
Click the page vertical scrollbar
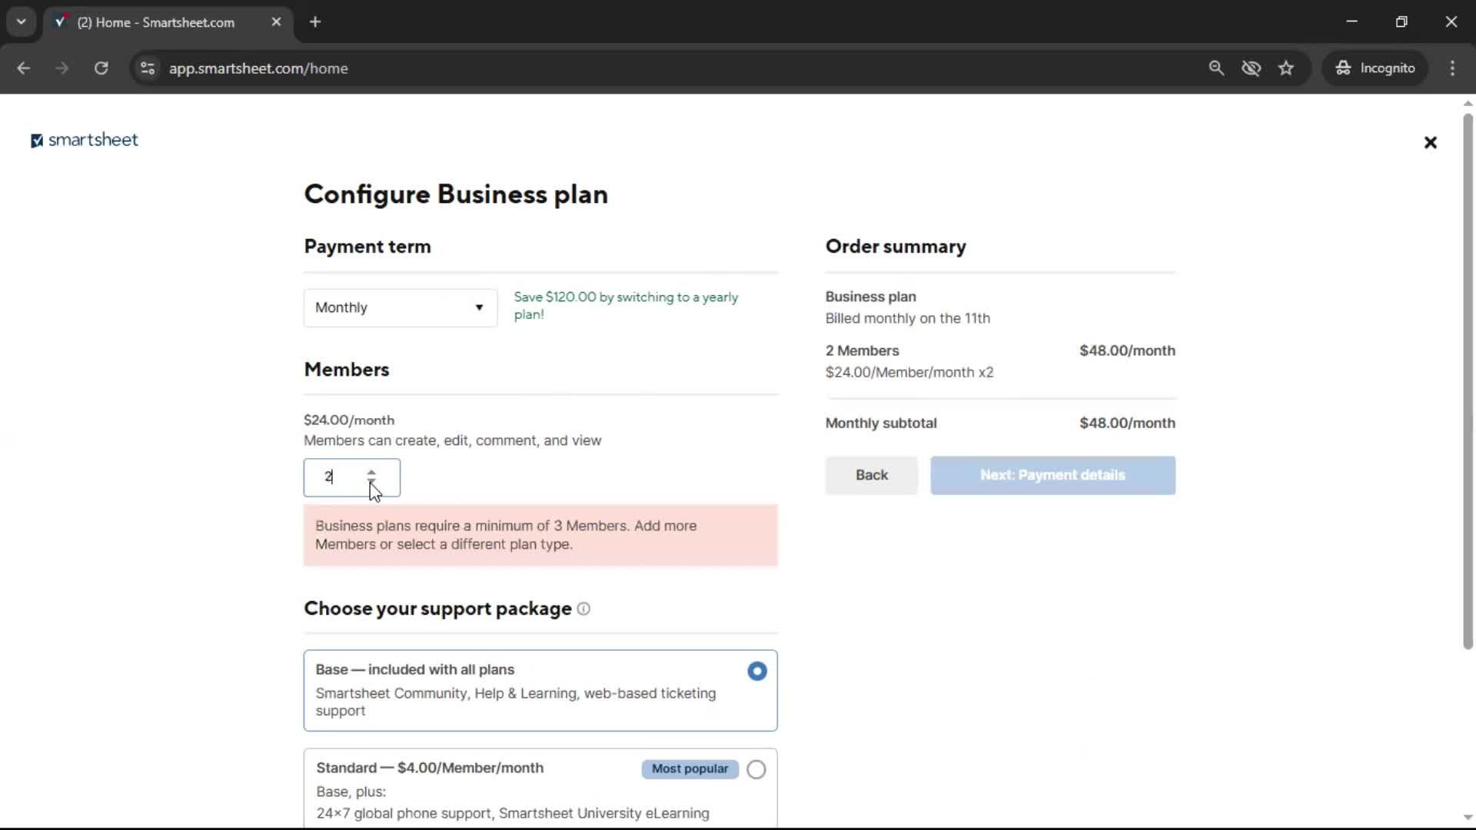coord(1468,384)
